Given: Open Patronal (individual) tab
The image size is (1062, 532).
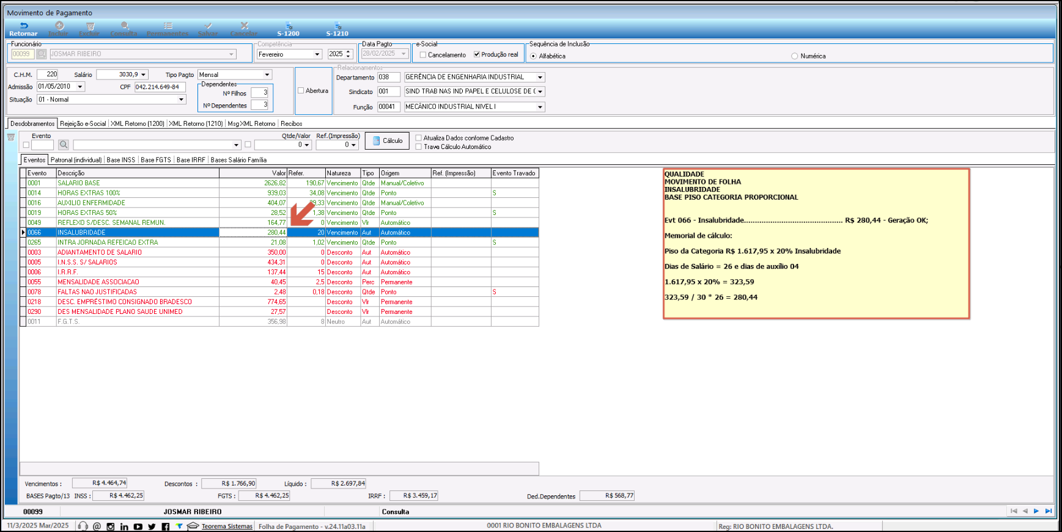Looking at the screenshot, I should (x=76, y=160).
